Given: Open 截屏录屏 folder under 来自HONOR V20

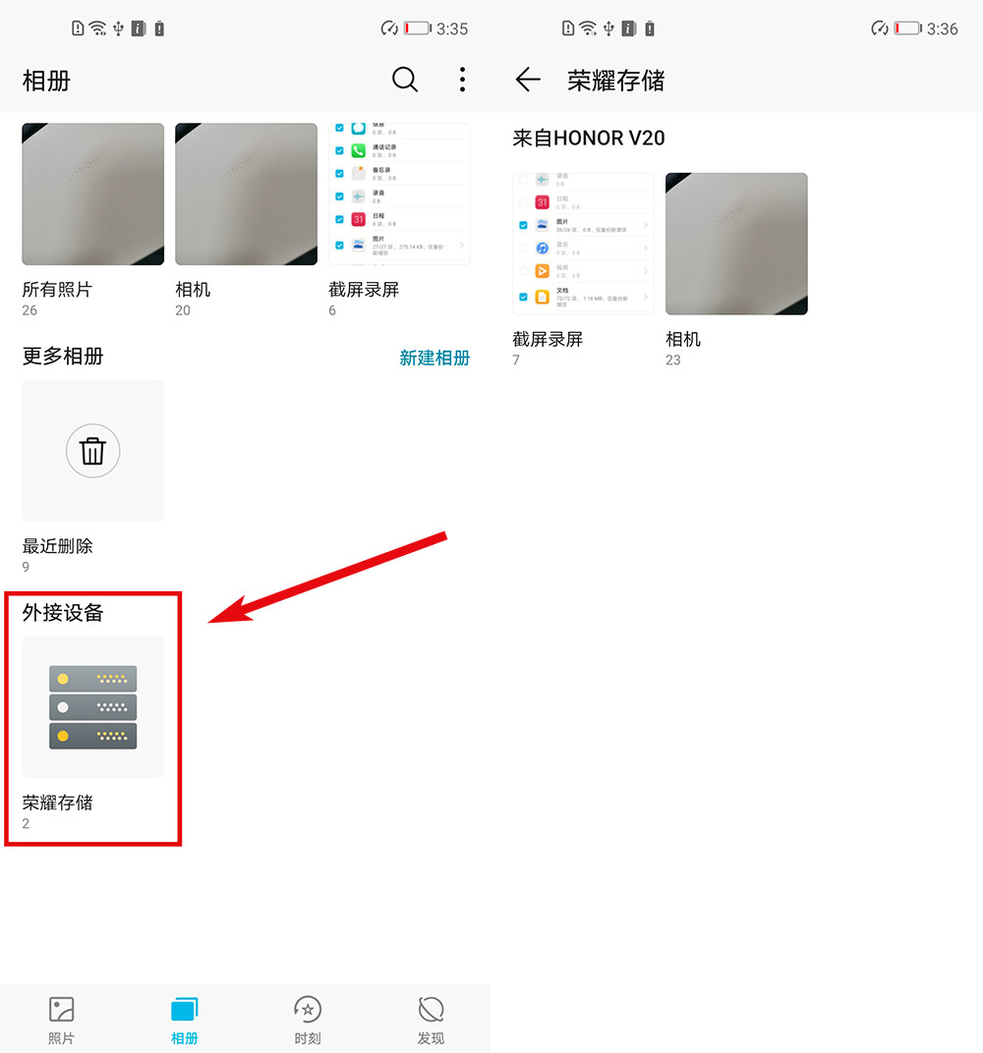Looking at the screenshot, I should click(583, 244).
